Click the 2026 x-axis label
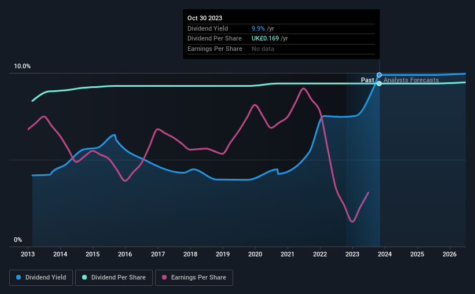The height and width of the screenshot is (294, 475). point(450,254)
